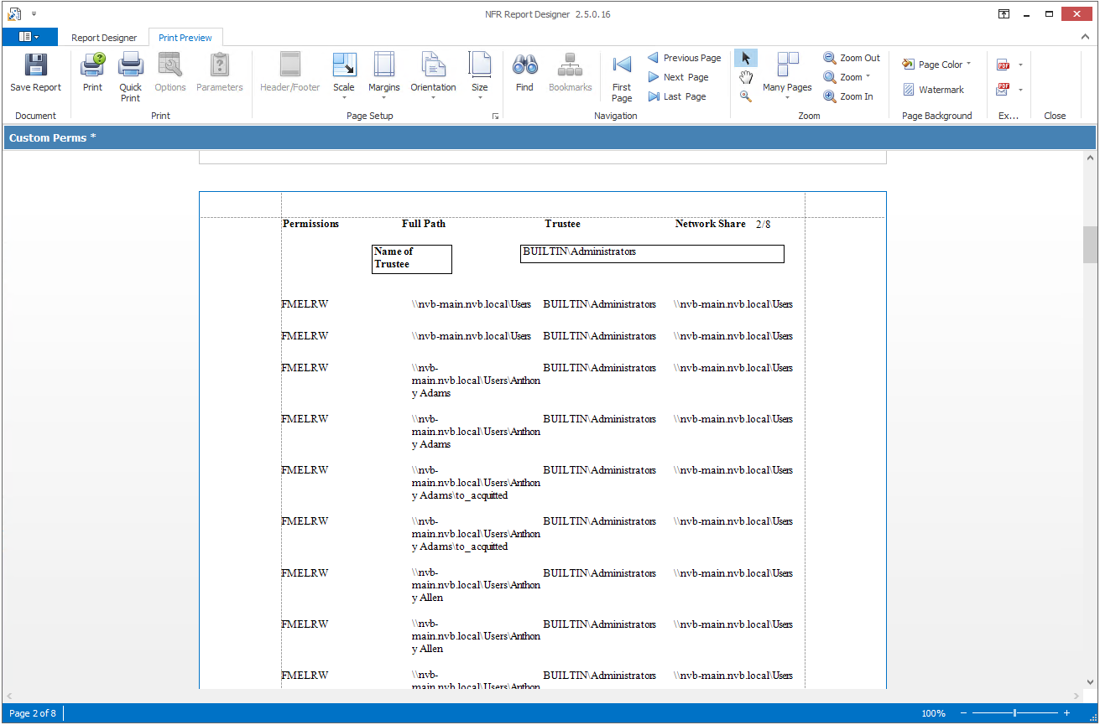Image resolution: width=1100 pixels, height=725 pixels.
Task: Click the vertical scrollbar thumb
Action: [1090, 245]
